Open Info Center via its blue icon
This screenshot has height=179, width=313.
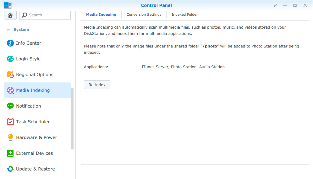pos(10,43)
